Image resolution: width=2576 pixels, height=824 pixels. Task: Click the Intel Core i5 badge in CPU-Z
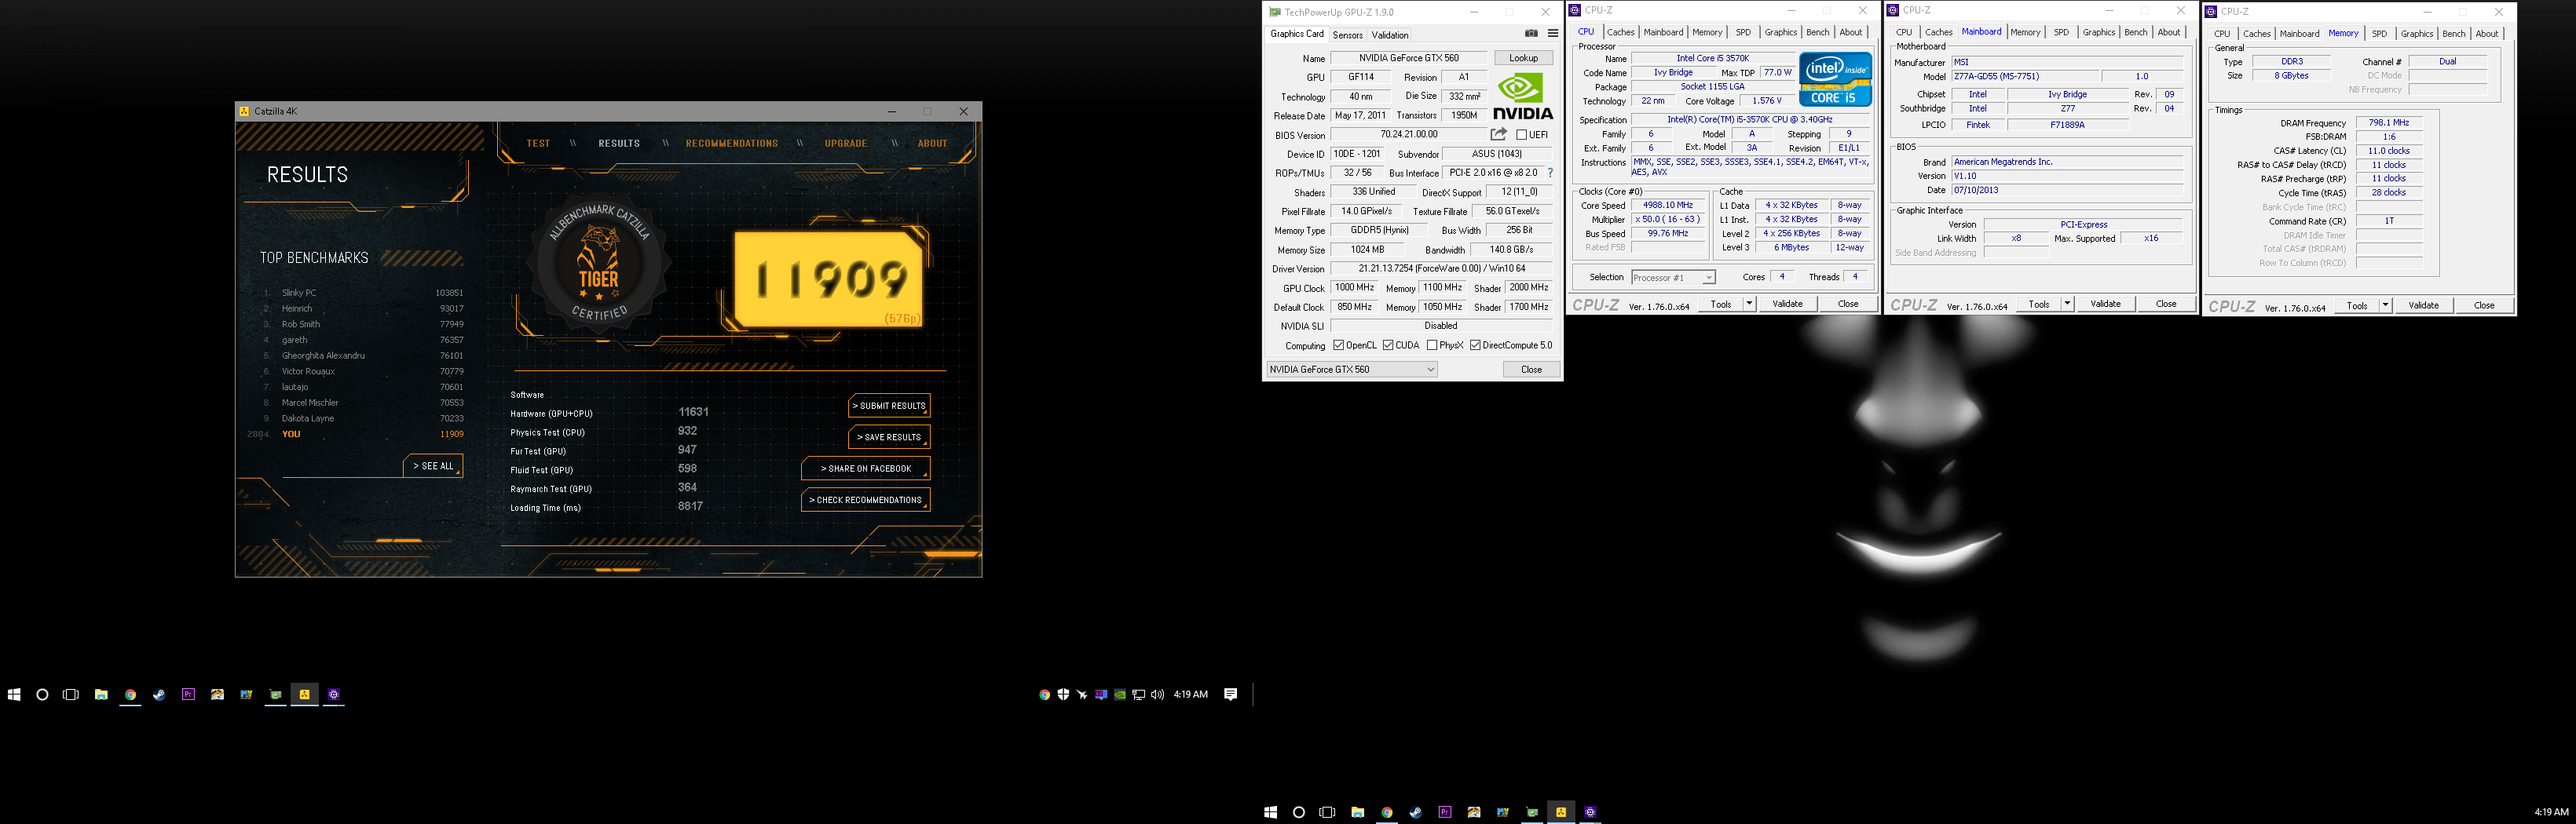pyautogui.click(x=1835, y=80)
